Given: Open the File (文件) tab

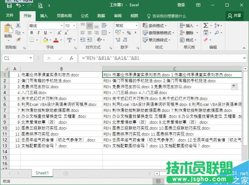Looking at the screenshot, I should pos(10,16).
